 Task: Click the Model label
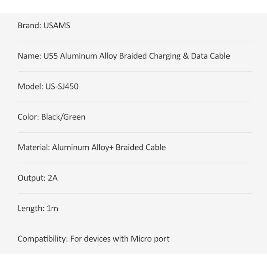pyautogui.click(x=29, y=87)
